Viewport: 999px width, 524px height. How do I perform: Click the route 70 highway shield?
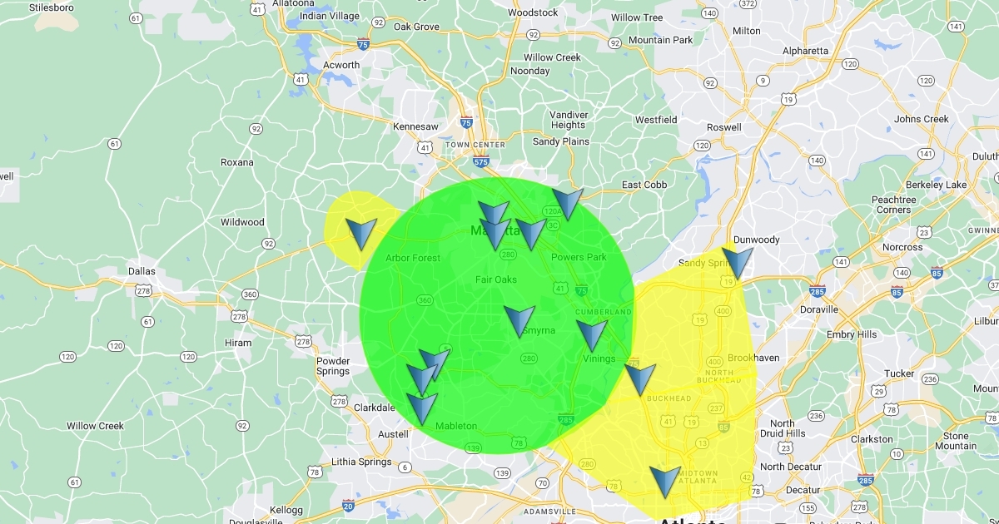(x=543, y=482)
